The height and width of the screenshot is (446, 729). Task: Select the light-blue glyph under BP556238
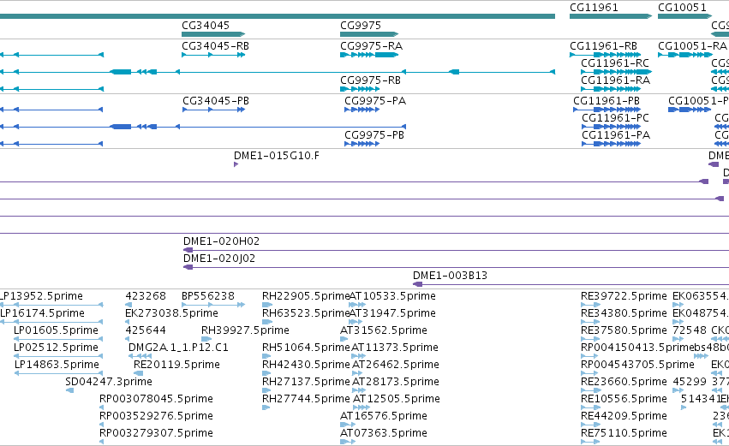point(213,305)
